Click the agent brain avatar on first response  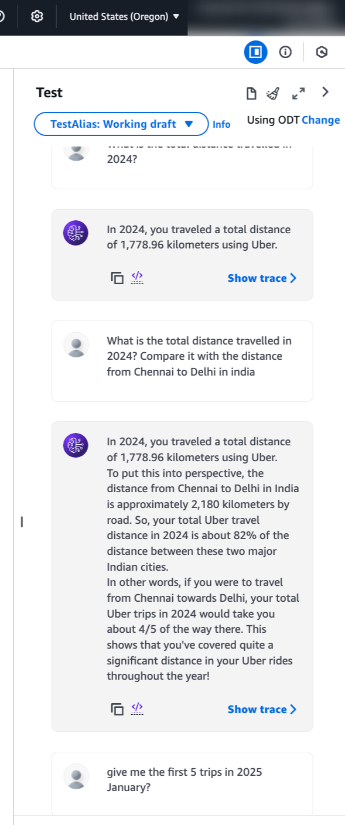76,233
